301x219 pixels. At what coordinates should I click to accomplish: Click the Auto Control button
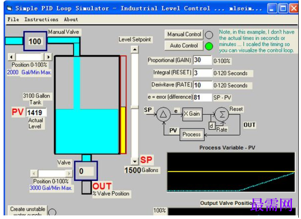coord(184,46)
